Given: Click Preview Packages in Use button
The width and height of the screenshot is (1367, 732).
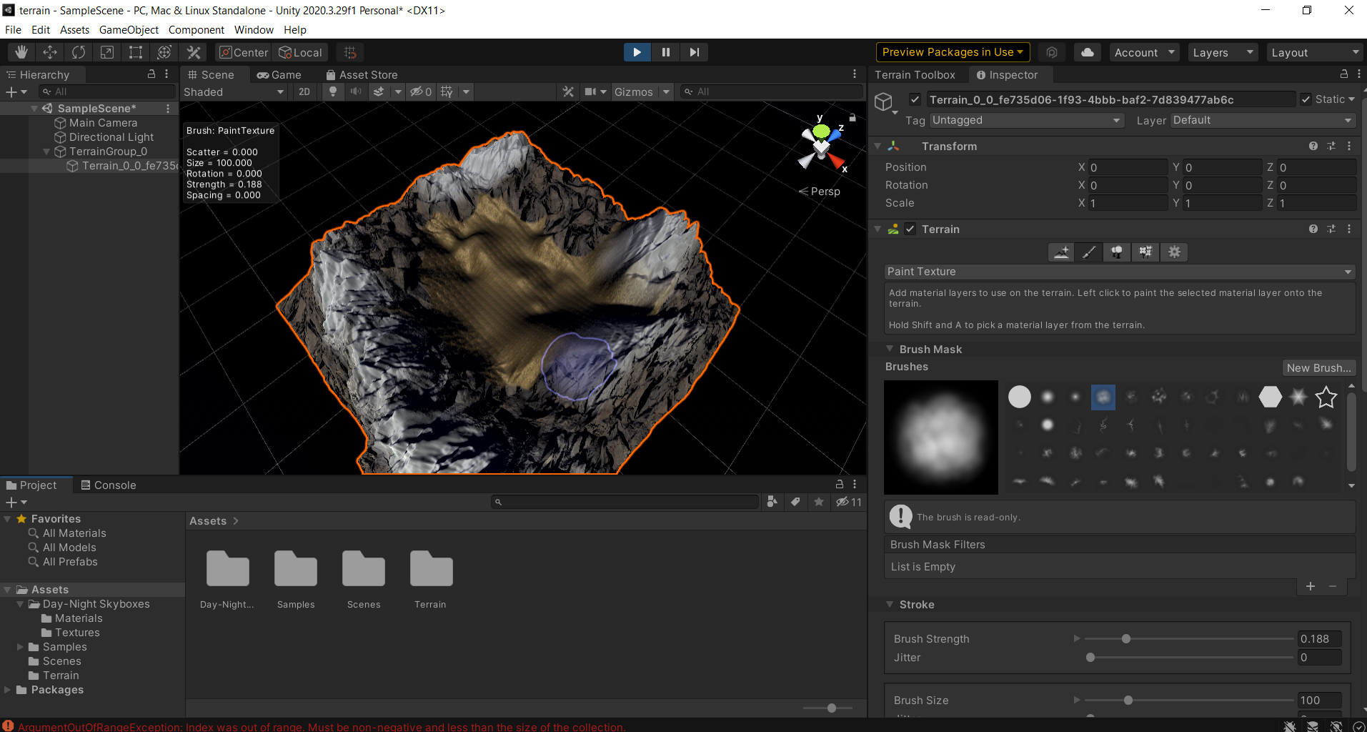Looking at the screenshot, I should coord(953,52).
